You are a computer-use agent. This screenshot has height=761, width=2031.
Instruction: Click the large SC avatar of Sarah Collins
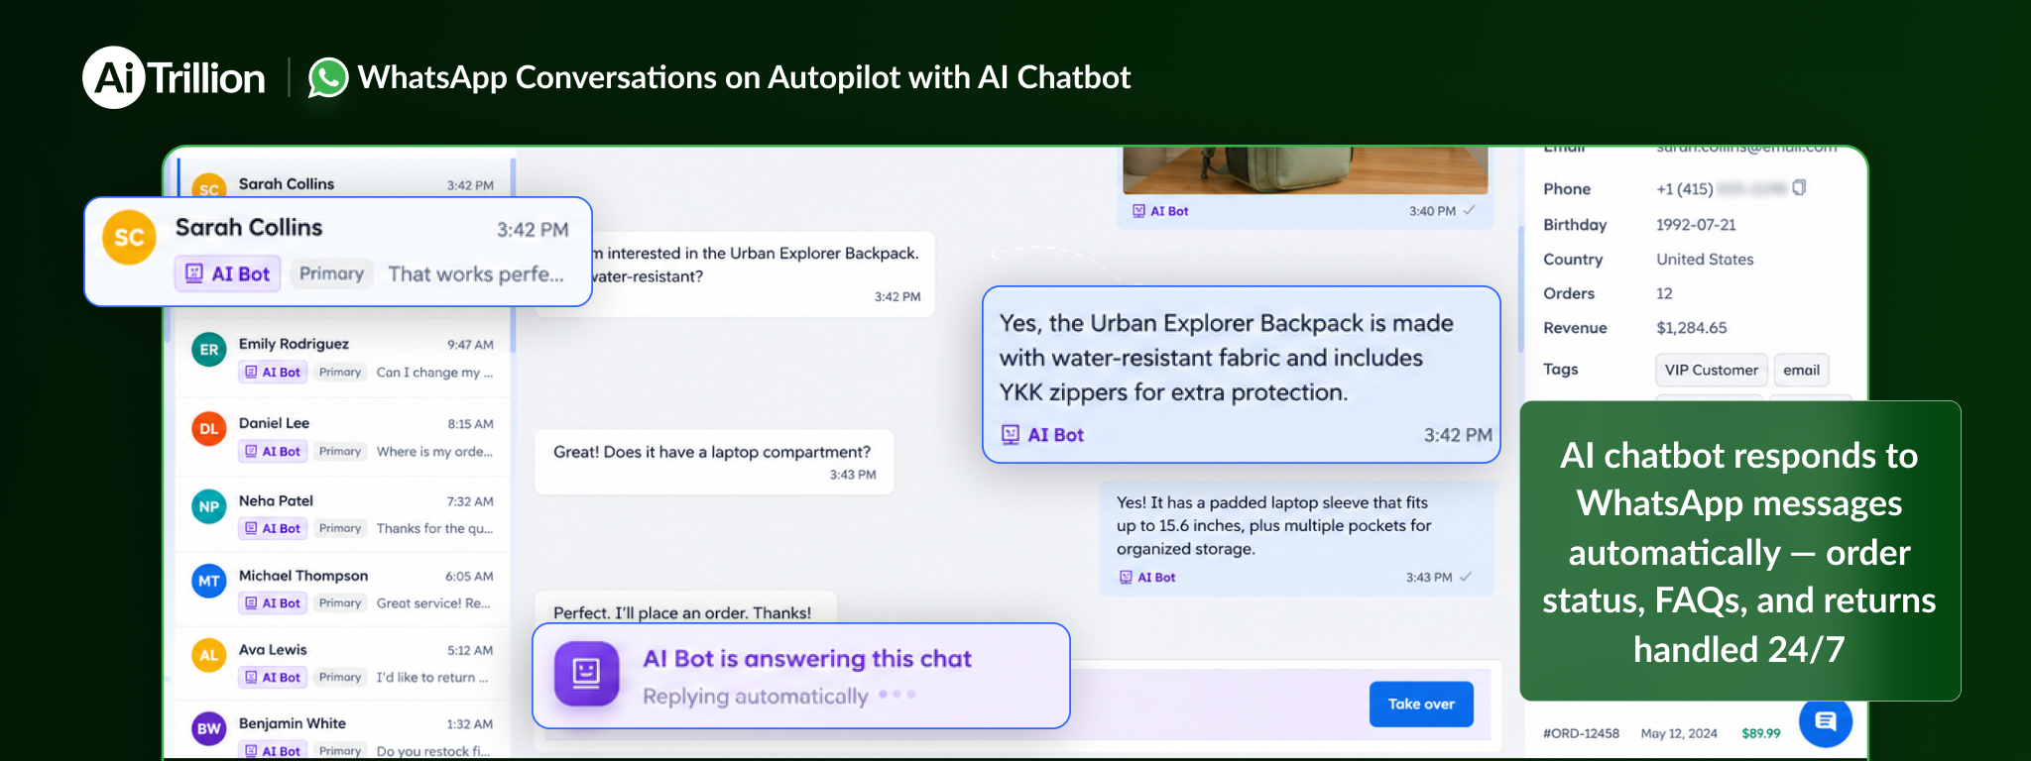130,237
